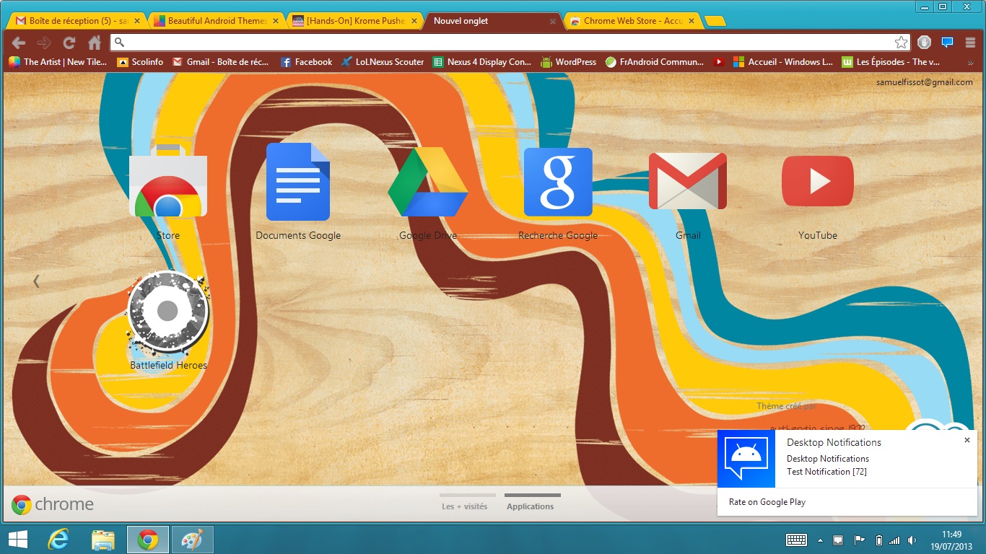986x554 pixels.
Task: Open the touch keyboard tray icon
Action: coord(796,540)
